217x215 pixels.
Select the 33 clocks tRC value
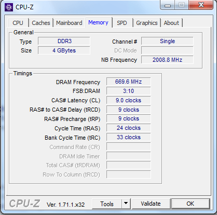(128, 138)
